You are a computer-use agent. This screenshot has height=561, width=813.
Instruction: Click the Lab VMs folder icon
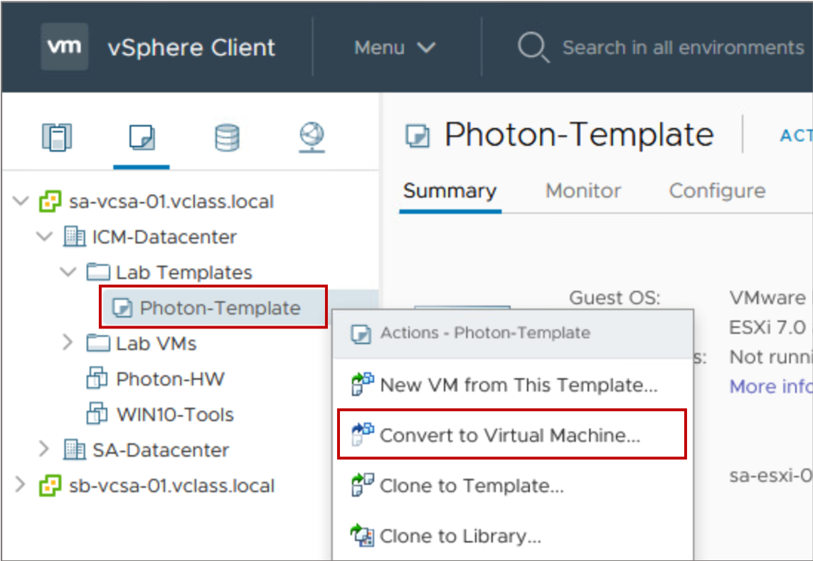(x=98, y=343)
